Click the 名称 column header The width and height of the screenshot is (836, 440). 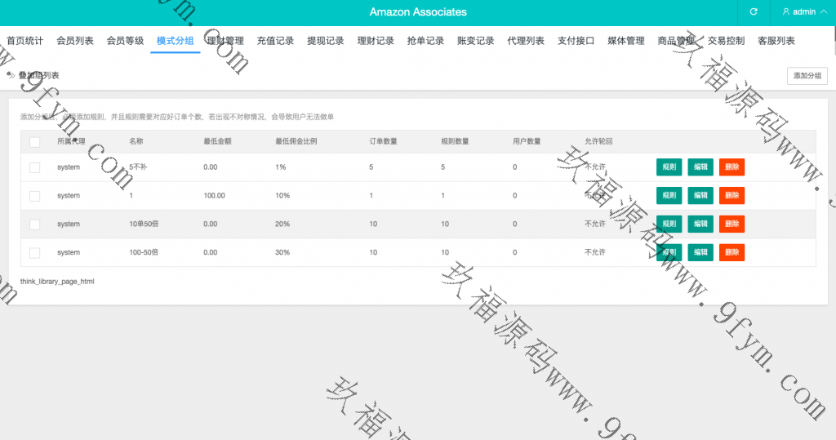point(136,142)
